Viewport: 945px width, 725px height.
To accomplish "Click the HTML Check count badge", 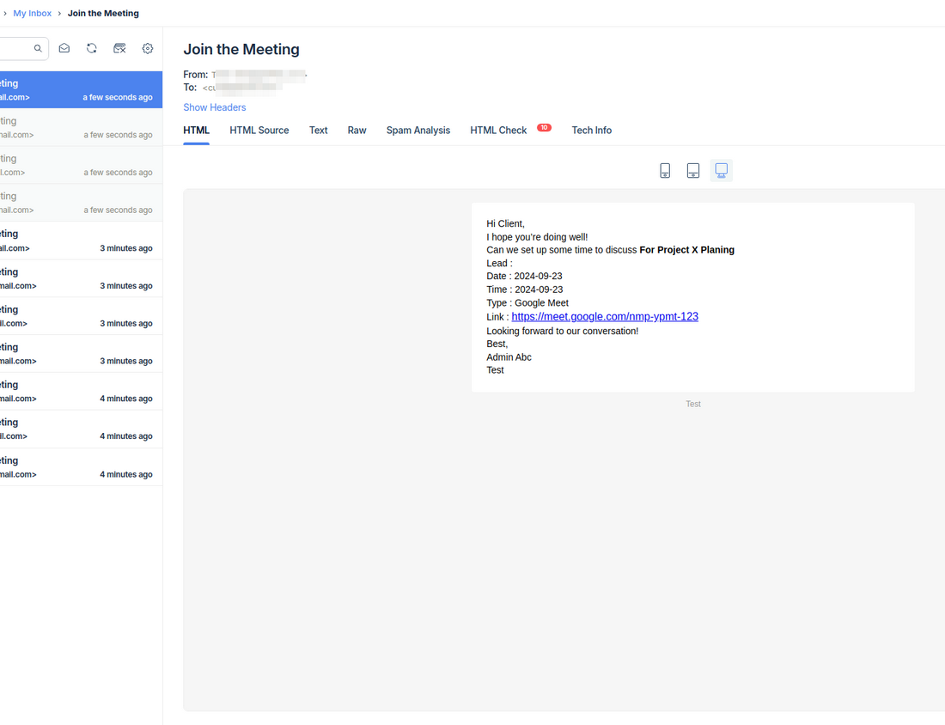I will pos(544,126).
